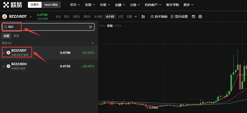Click the OKX 欧易 logo

(13, 5)
